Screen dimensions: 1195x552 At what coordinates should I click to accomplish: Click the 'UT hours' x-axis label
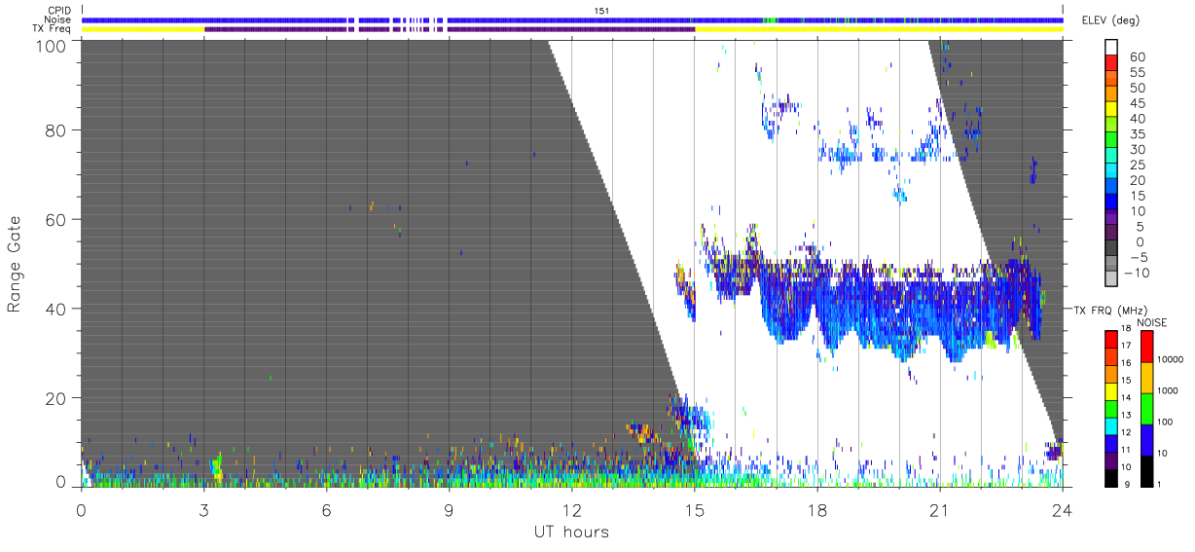(x=571, y=532)
